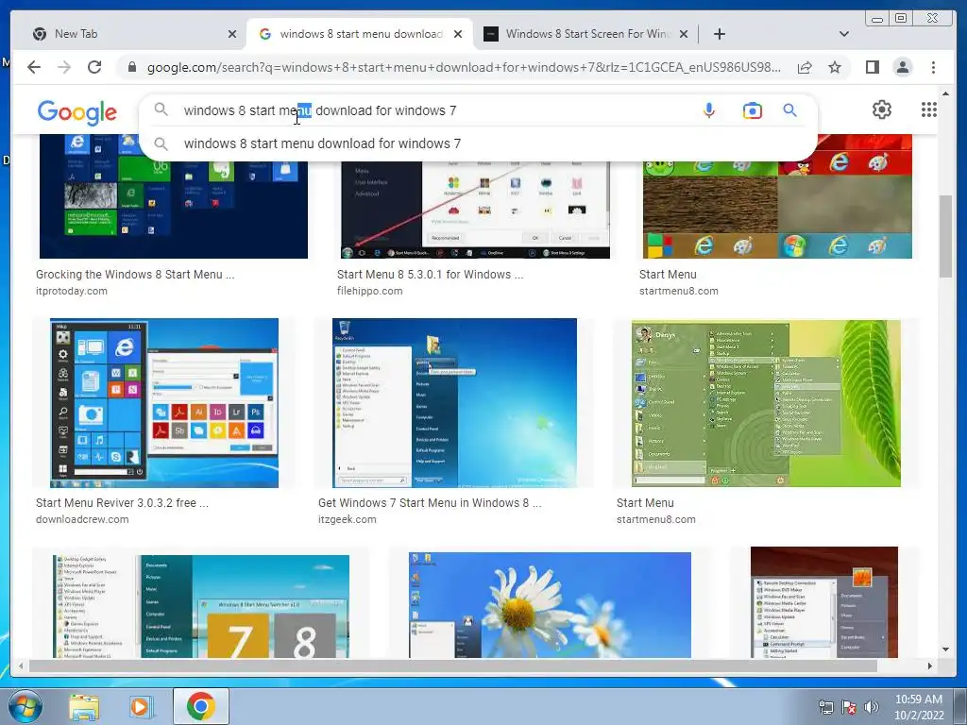Close the windows 8 start menu download tab
Image resolution: width=967 pixels, height=725 pixels.
coord(458,34)
